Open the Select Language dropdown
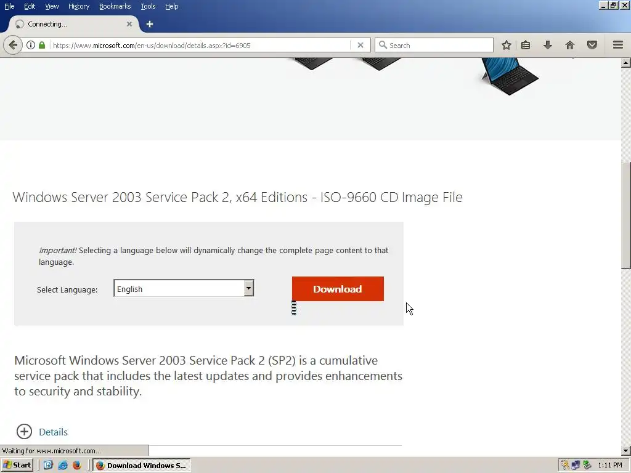This screenshot has width=631, height=473. coord(184,288)
